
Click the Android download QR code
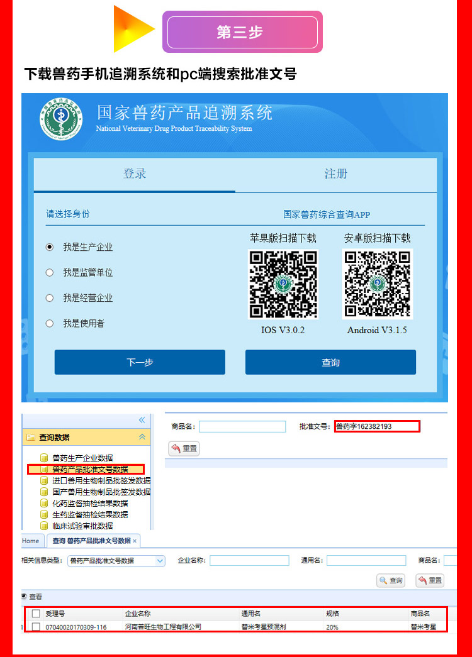coord(377,284)
